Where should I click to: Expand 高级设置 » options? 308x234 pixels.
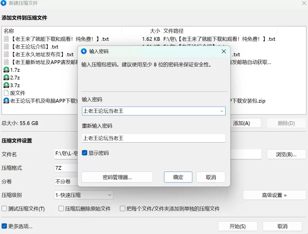[x=274, y=195]
